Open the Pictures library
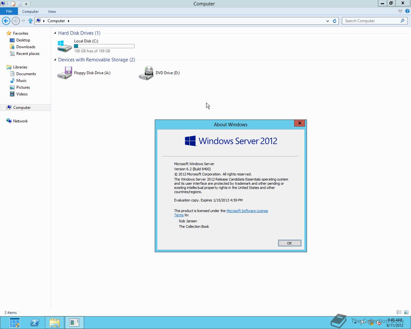 (x=23, y=87)
